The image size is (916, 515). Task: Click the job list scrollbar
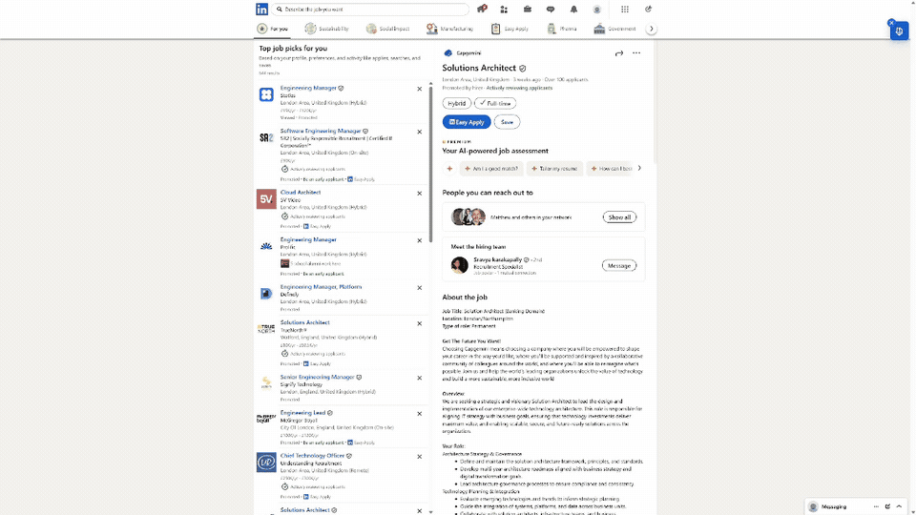point(430,163)
